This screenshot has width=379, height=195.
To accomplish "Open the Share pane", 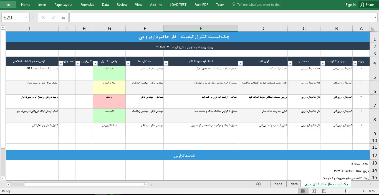I will pos(367,4).
